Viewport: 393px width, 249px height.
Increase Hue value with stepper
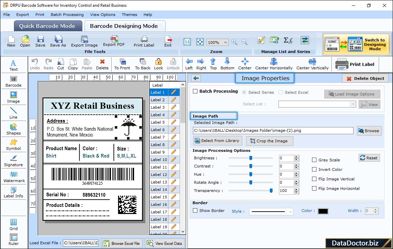point(296,173)
